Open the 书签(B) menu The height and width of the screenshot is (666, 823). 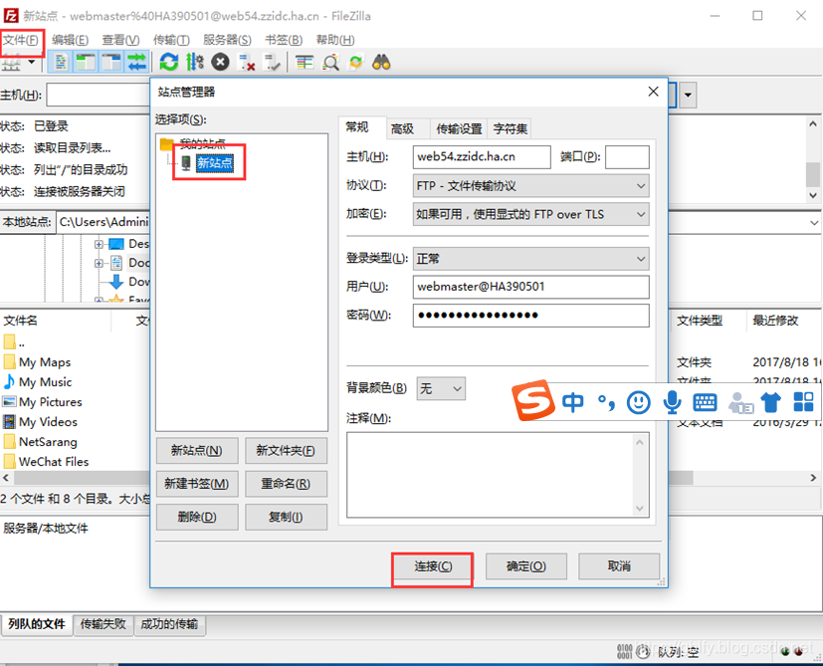(284, 40)
